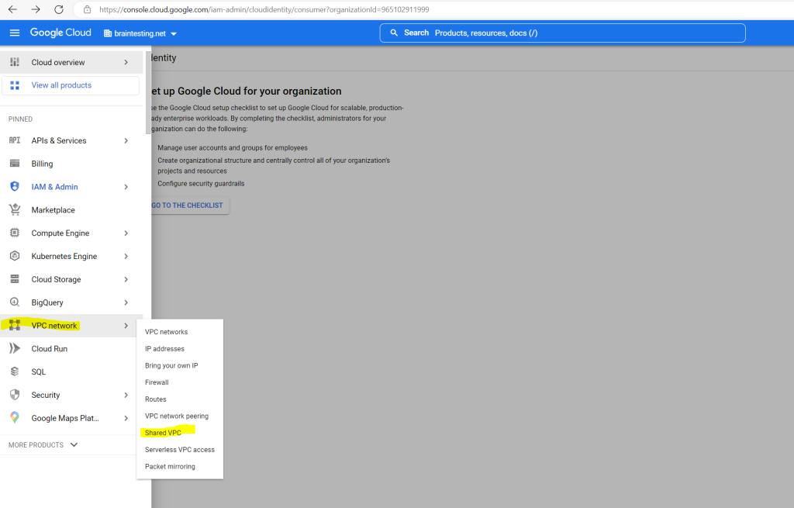Screen dimensions: 794x508
Task: Open the hamburger navigation menu
Action: click(15, 33)
